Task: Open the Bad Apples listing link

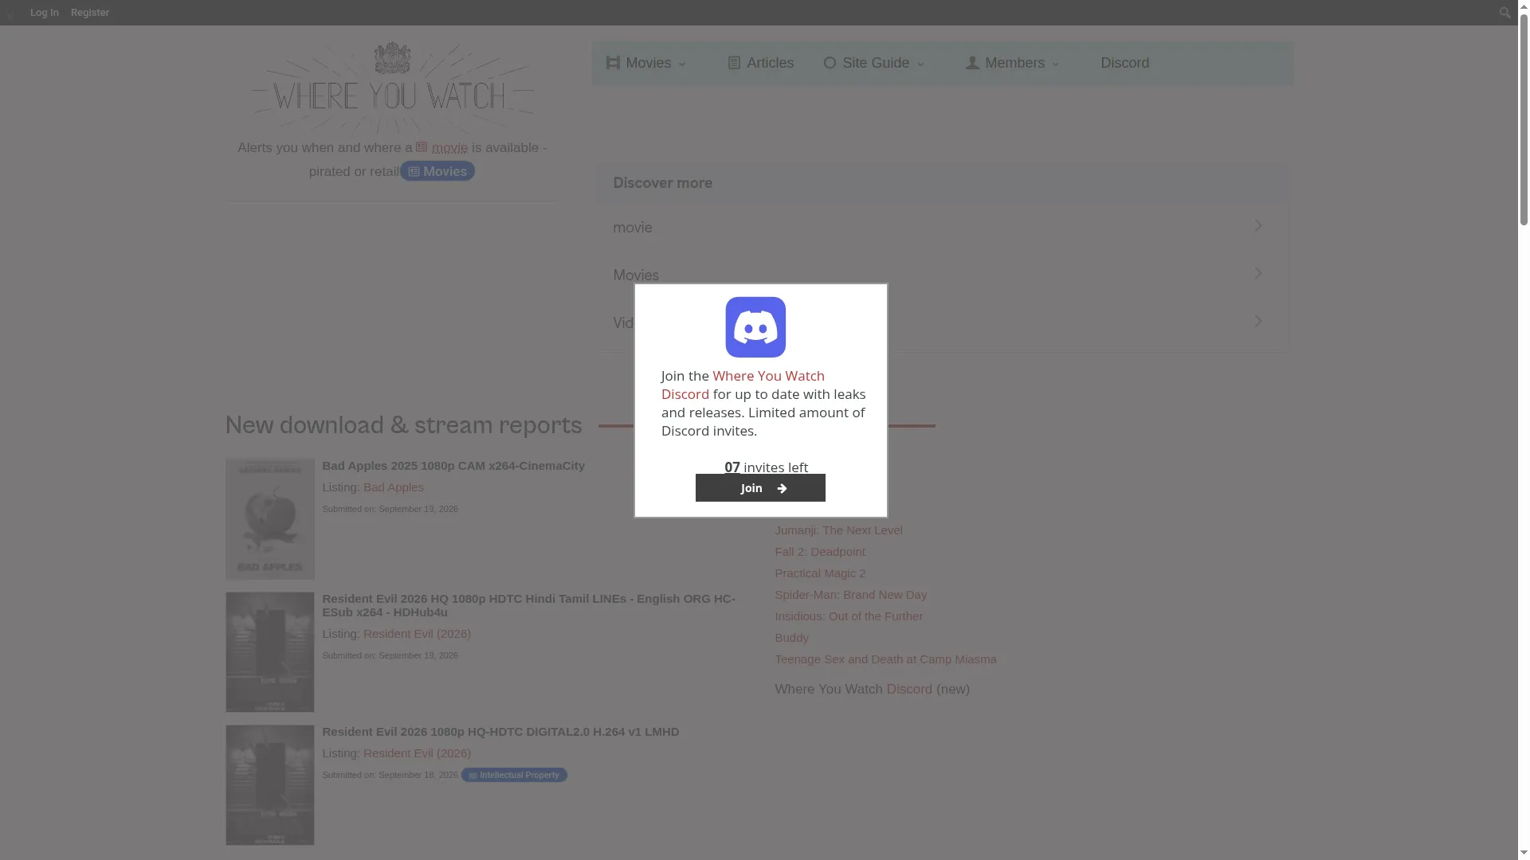Action: (394, 487)
